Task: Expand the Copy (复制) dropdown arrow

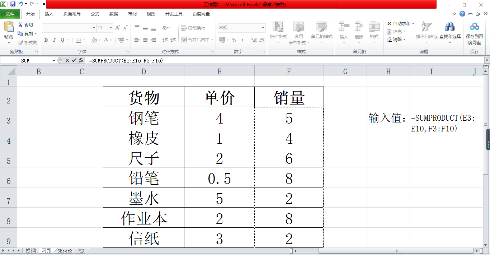Action: click(x=36, y=34)
